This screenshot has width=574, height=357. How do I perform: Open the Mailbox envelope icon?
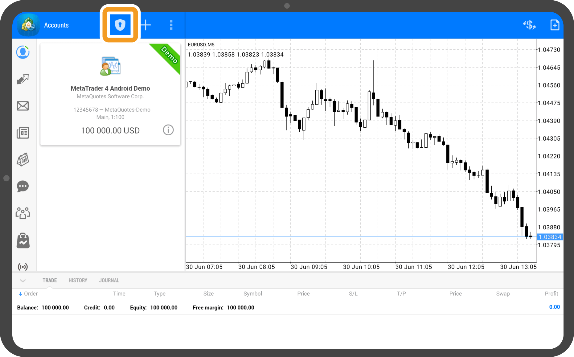tap(23, 106)
